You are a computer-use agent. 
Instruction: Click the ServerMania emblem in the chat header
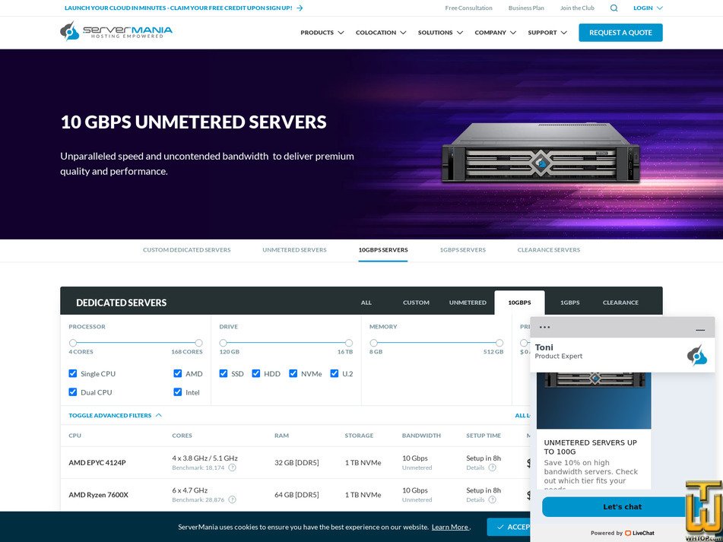click(698, 353)
